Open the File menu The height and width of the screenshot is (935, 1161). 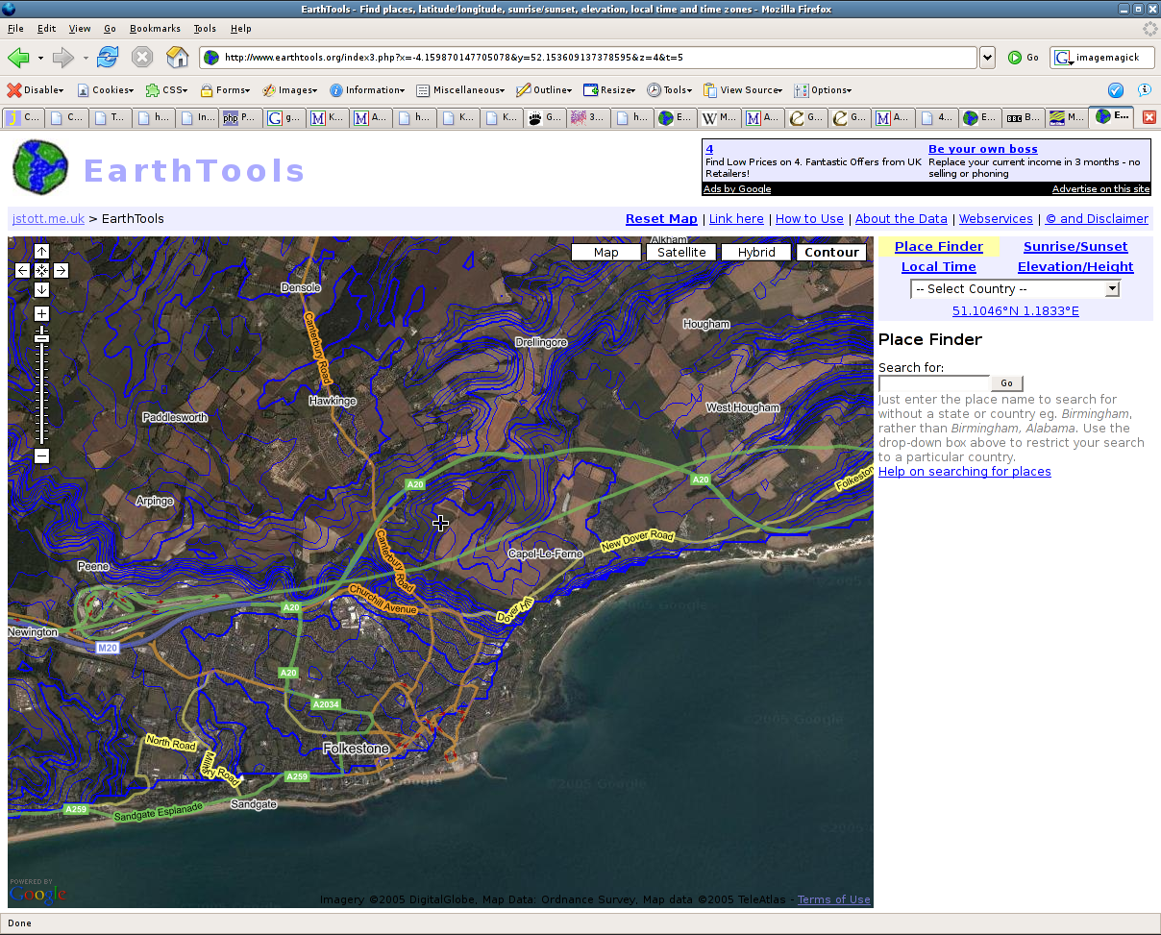[x=15, y=29]
